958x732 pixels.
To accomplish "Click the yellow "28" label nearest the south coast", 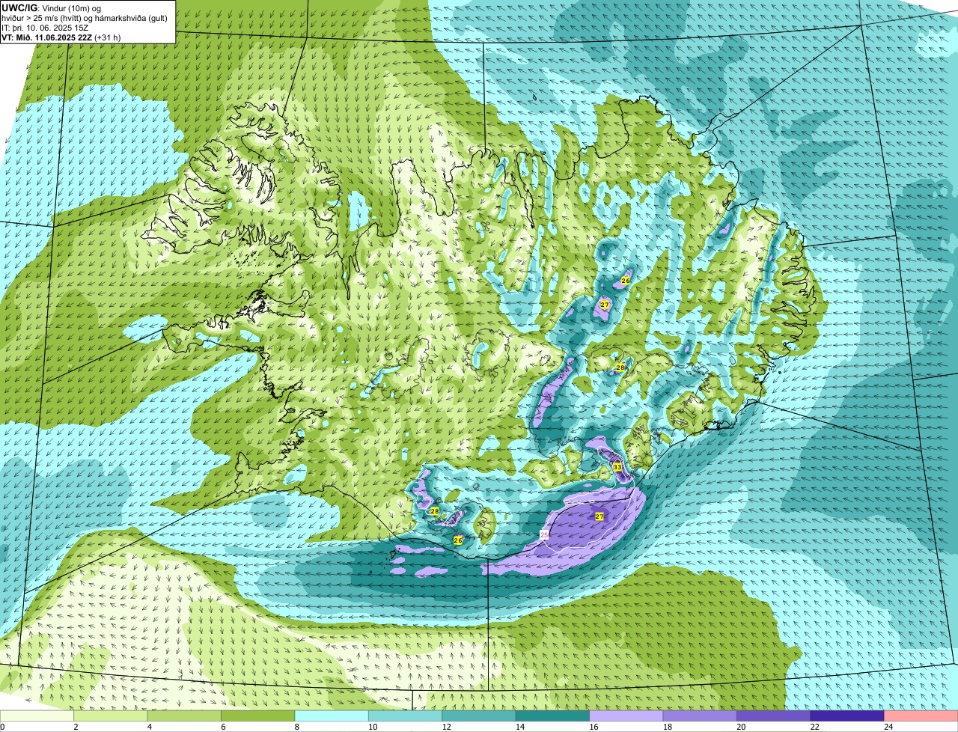I will coord(435,511).
